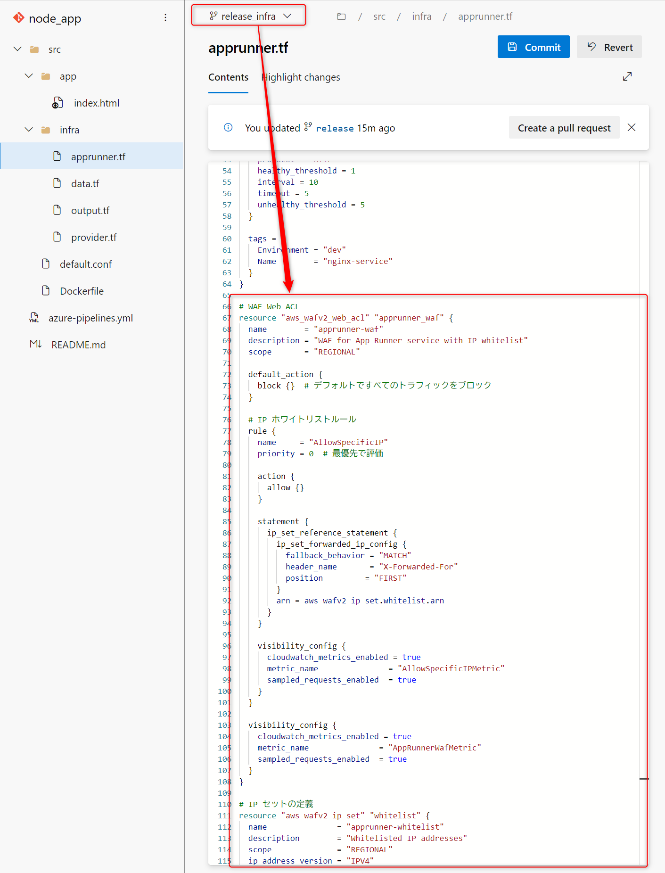665x873 pixels.
Task: Select the src folder icon
Action: tap(34, 49)
